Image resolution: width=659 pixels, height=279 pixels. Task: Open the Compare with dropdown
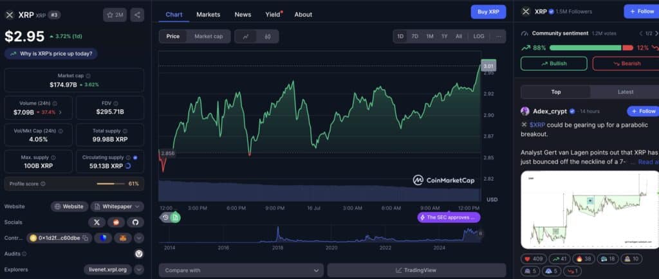click(x=241, y=271)
